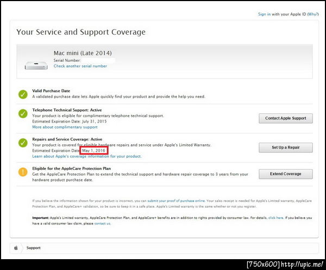The image size is (326, 270).
Task: Click the Extend Coverage button
Action: coord(286,174)
